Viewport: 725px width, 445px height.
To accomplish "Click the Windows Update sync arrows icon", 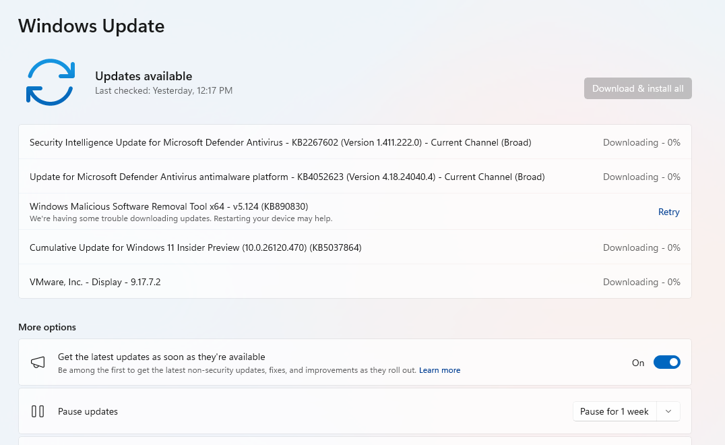I will coord(50,82).
